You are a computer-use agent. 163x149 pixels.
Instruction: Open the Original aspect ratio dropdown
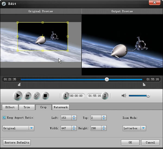point(32,128)
